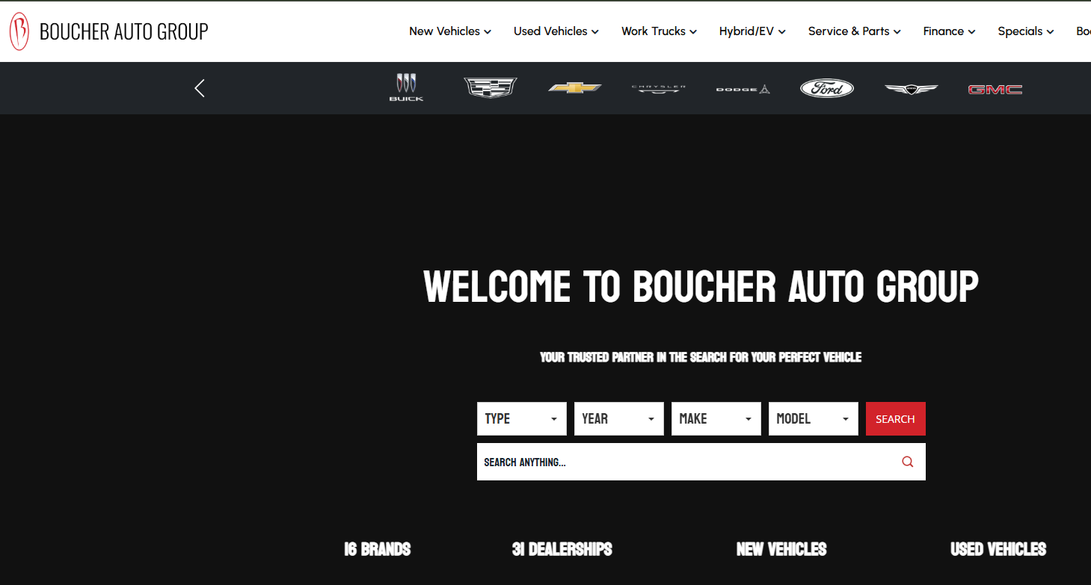The image size is (1091, 585).
Task: Open the Service & Parts menu
Action: (855, 31)
